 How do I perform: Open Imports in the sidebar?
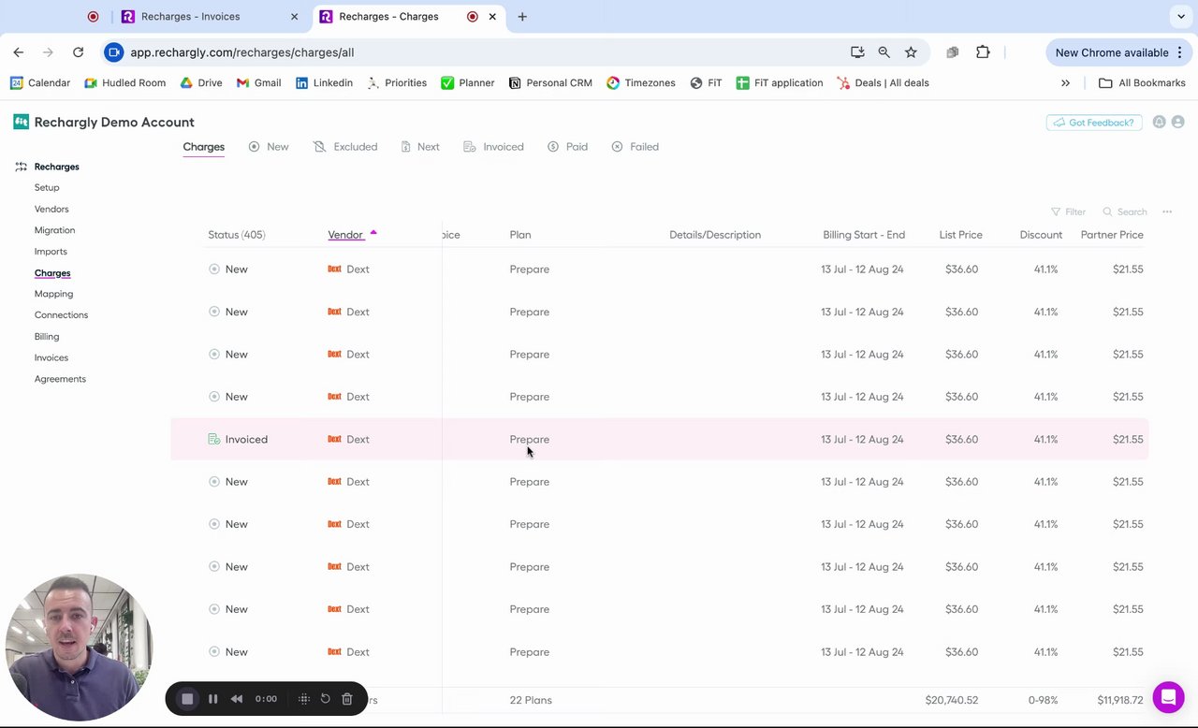coord(51,252)
